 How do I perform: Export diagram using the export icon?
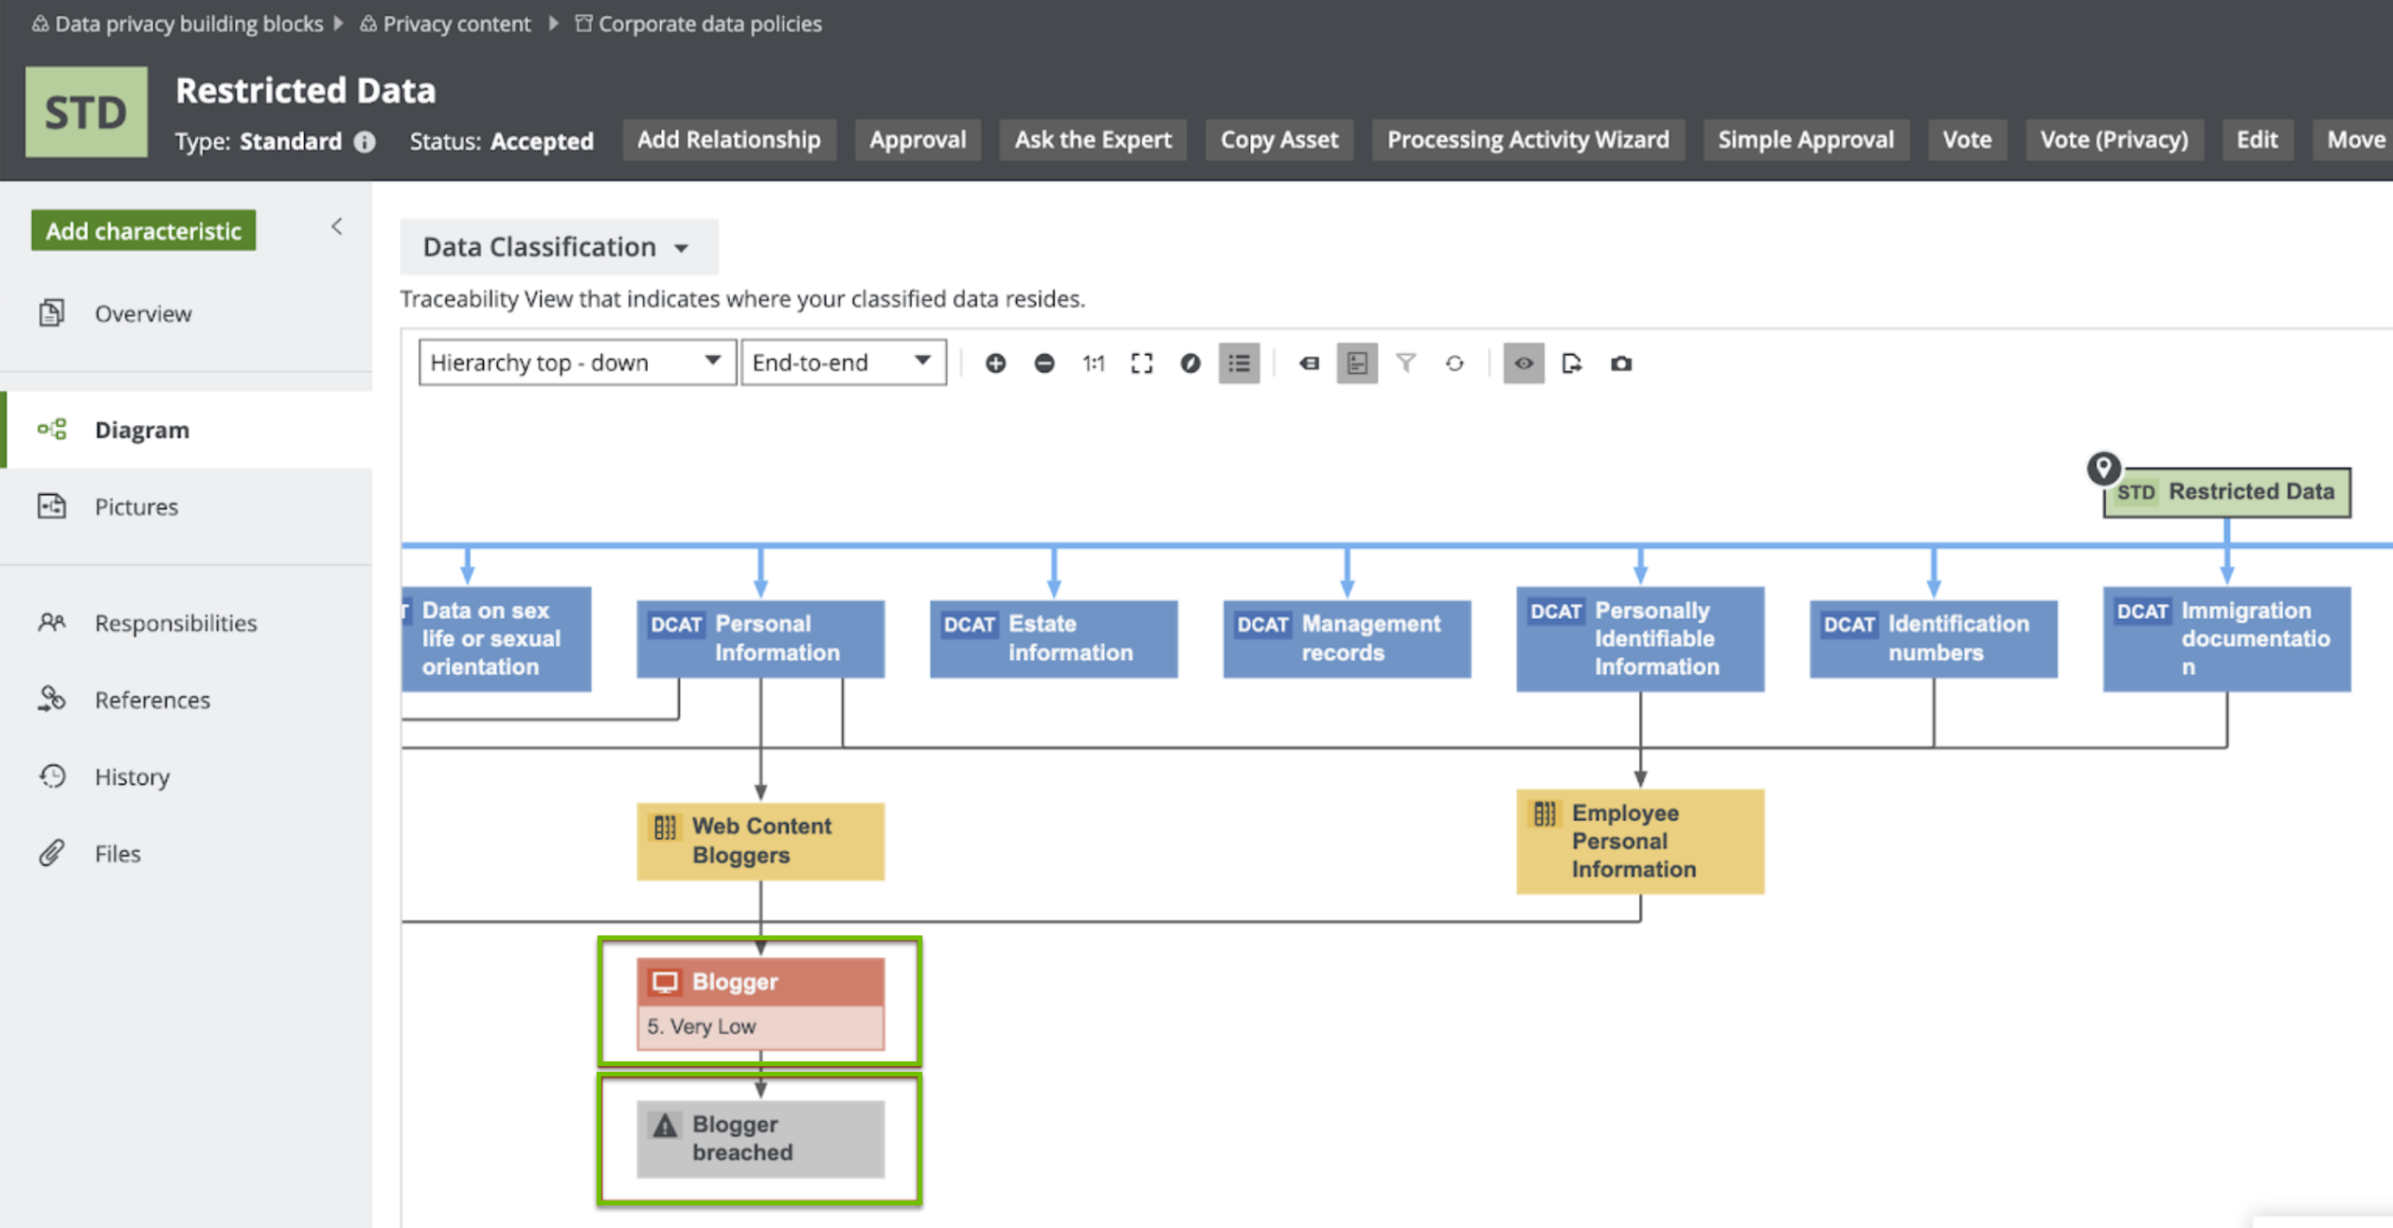point(1572,364)
